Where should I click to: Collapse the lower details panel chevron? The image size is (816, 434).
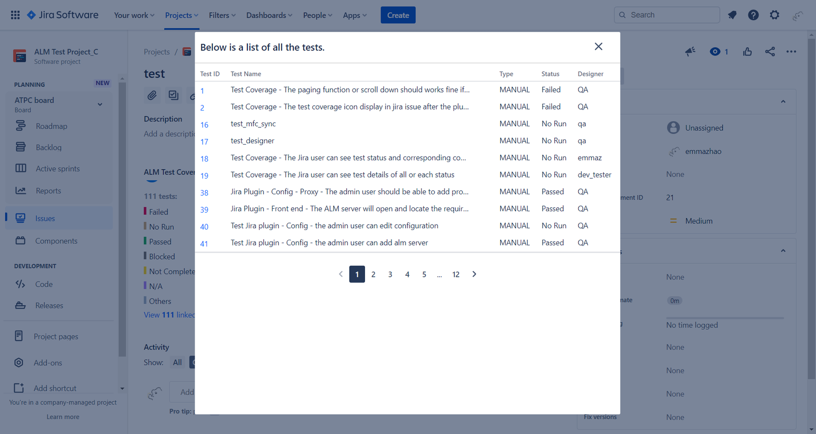click(783, 251)
